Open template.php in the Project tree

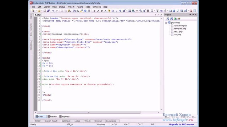[x=180, y=29]
